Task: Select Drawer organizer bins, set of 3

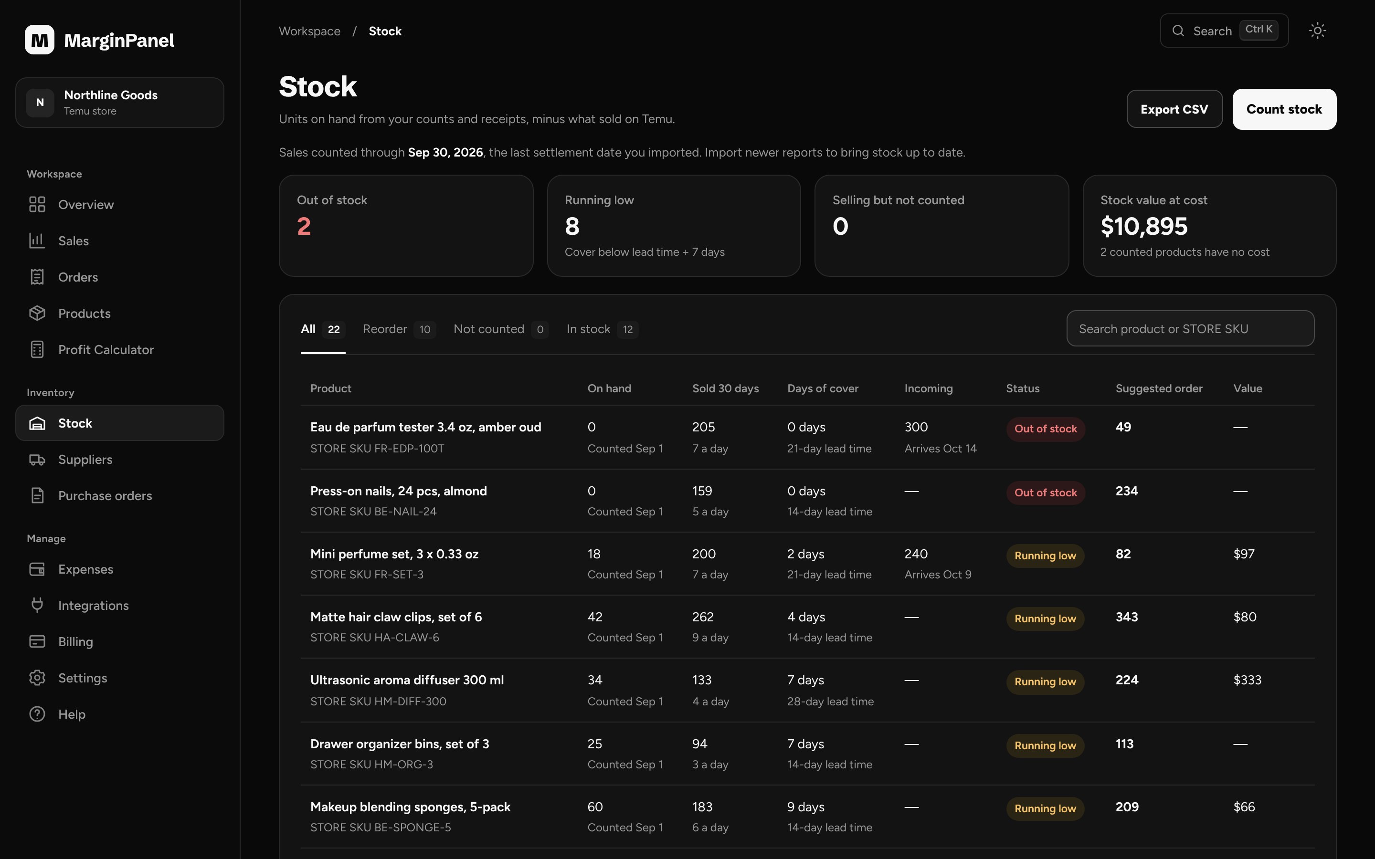Action: (400, 744)
